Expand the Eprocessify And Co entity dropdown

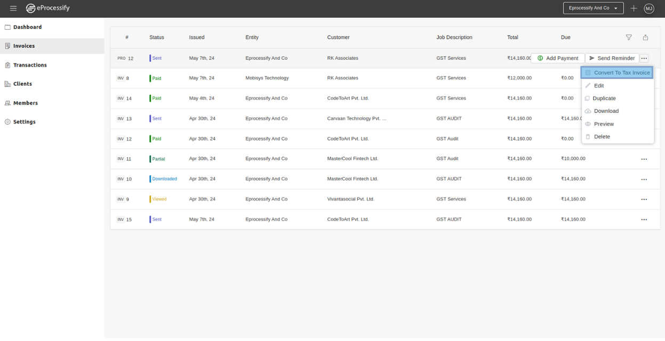(x=593, y=9)
